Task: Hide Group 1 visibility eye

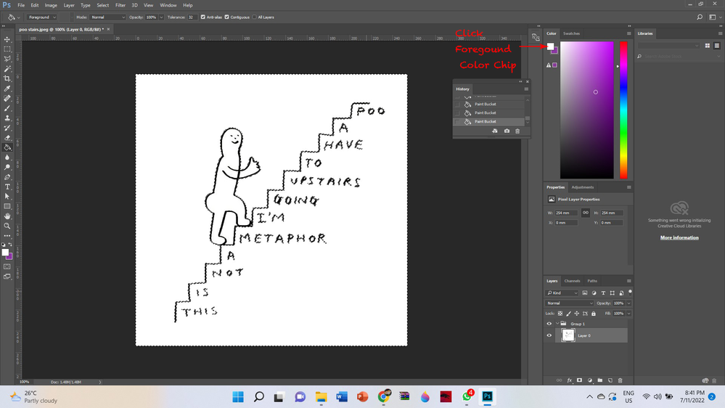Action: 549,324
